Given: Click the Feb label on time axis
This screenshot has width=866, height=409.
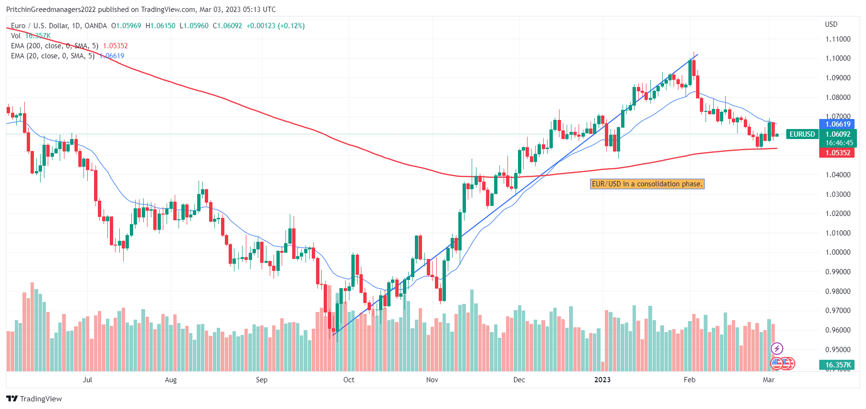Looking at the screenshot, I should coord(689,380).
